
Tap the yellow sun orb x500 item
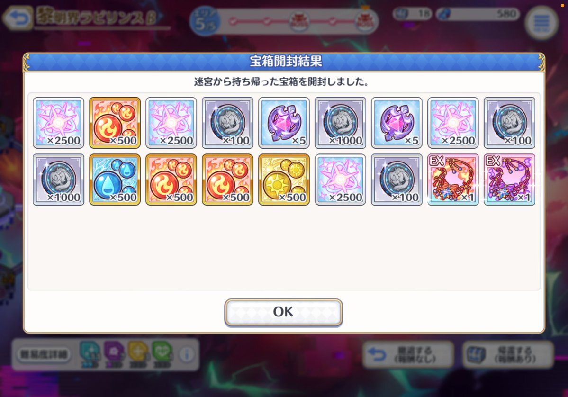click(284, 180)
